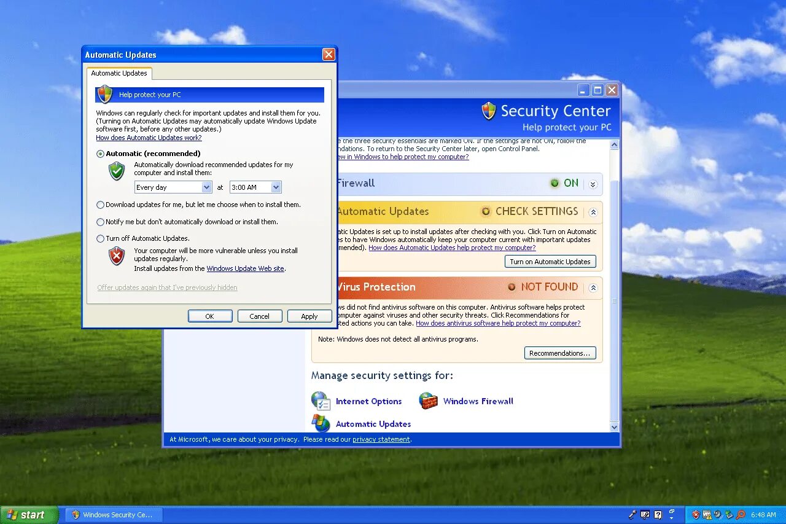This screenshot has width=786, height=524.
Task: Close the Automatic Updates dialog
Action: point(329,55)
